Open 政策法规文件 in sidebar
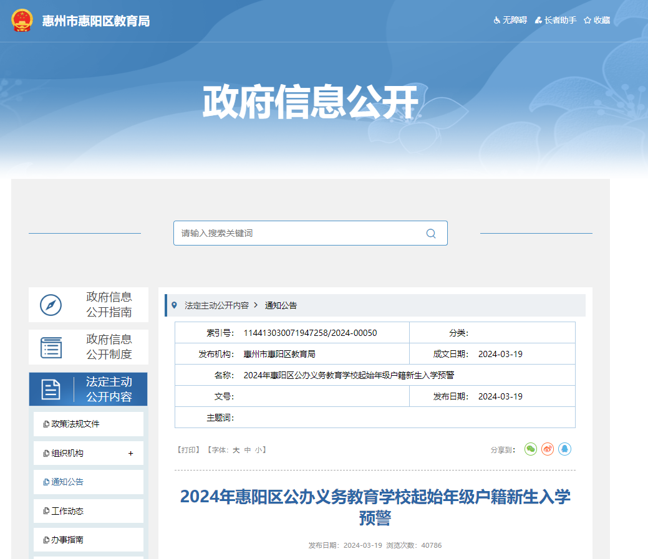 pos(75,424)
